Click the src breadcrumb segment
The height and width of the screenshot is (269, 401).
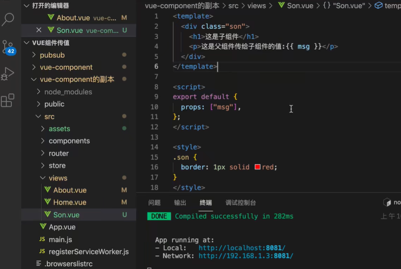(x=233, y=6)
